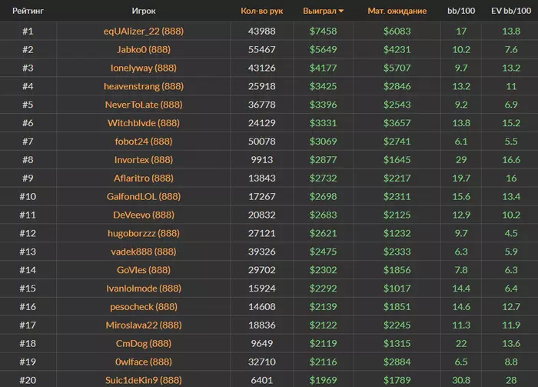Select expected value $6083

(x=397, y=32)
